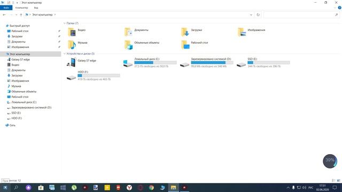Focus the search input field
342x192 pixels.
(299, 15)
